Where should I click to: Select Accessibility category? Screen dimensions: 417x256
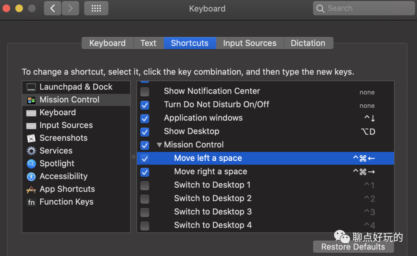point(76,176)
